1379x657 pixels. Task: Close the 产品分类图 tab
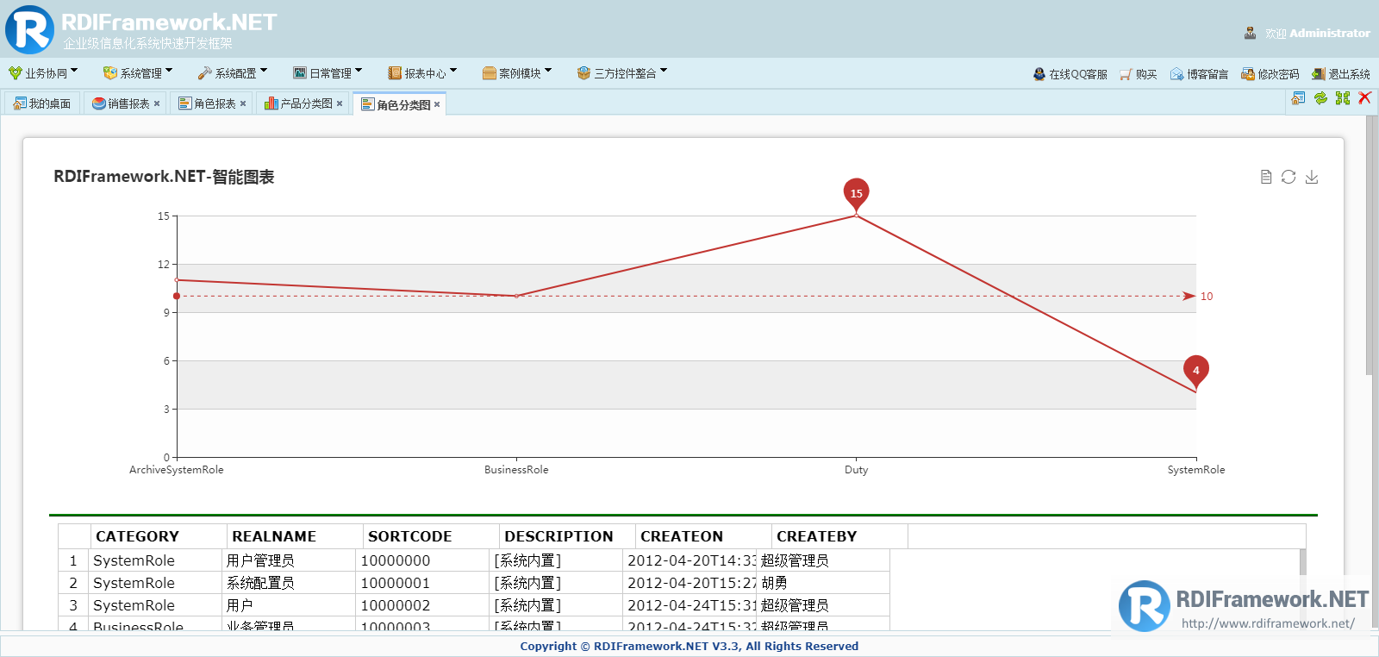coord(340,103)
